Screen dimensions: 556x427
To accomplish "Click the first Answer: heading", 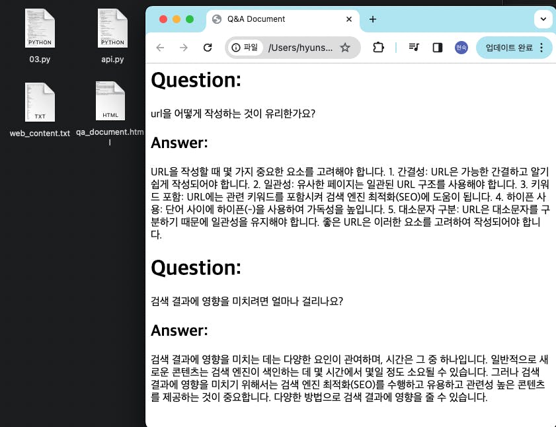I will pyautogui.click(x=179, y=143).
